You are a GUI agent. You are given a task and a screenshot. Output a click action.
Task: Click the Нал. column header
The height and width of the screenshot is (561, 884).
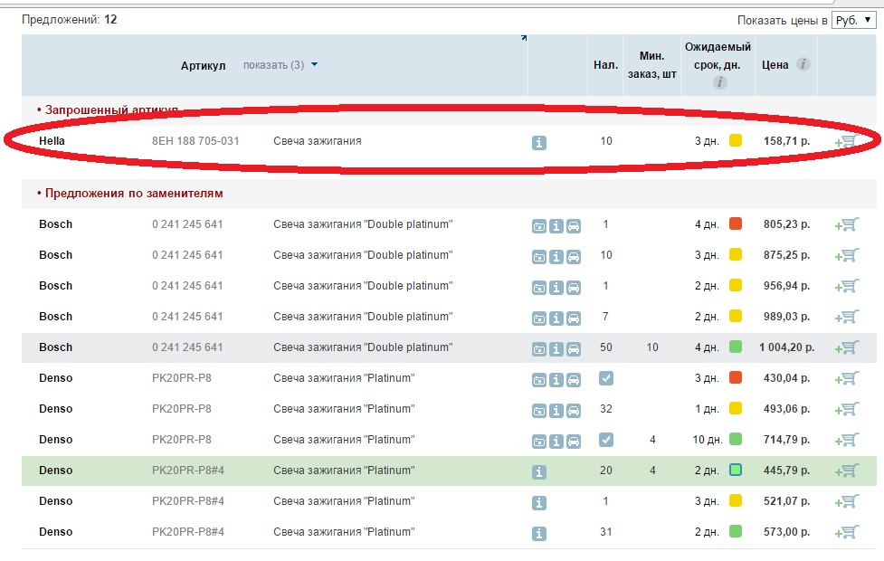pyautogui.click(x=605, y=65)
